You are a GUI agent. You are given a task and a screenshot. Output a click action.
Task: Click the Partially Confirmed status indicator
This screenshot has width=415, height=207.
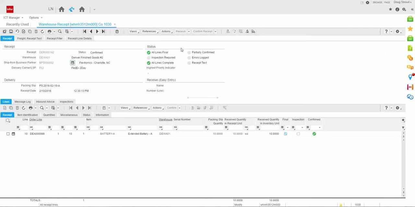(x=189, y=52)
